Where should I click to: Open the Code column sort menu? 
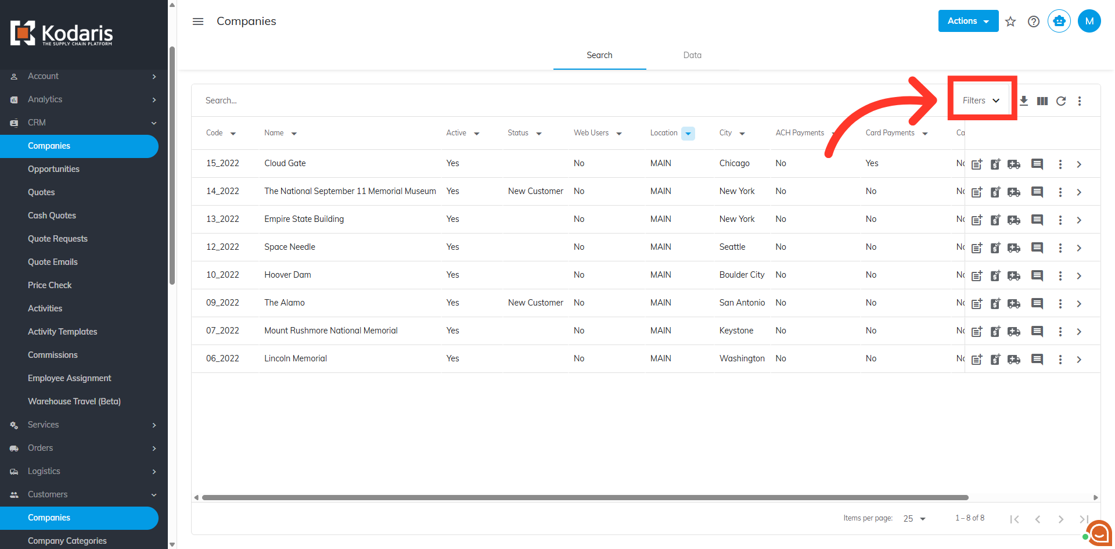(x=233, y=134)
